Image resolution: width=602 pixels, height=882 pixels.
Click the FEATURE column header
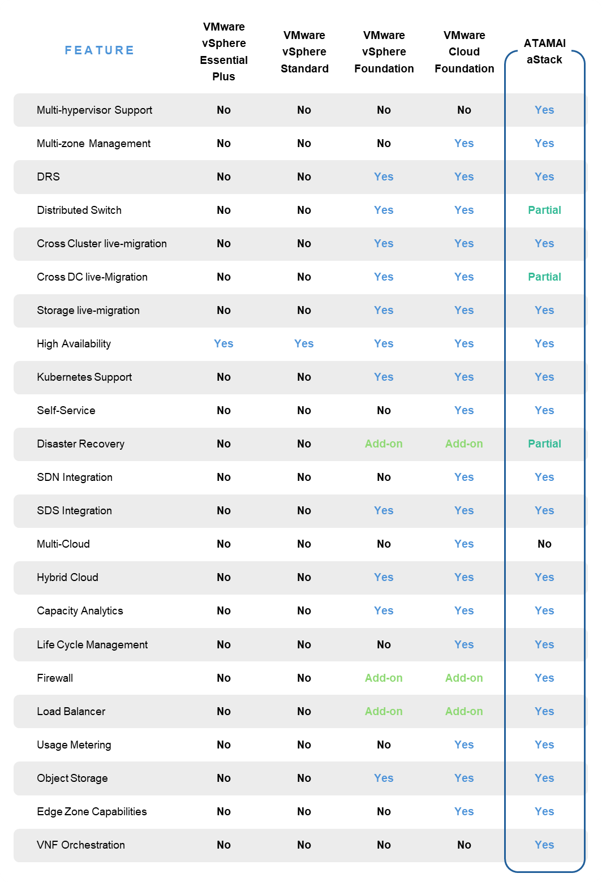99,50
